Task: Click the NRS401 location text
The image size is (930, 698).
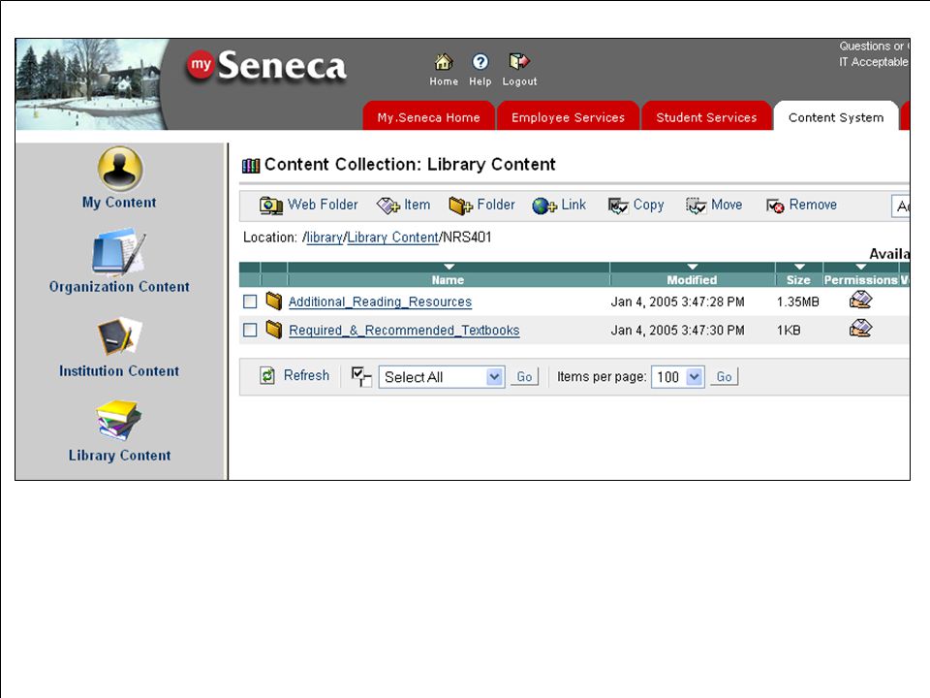Action: coord(467,238)
